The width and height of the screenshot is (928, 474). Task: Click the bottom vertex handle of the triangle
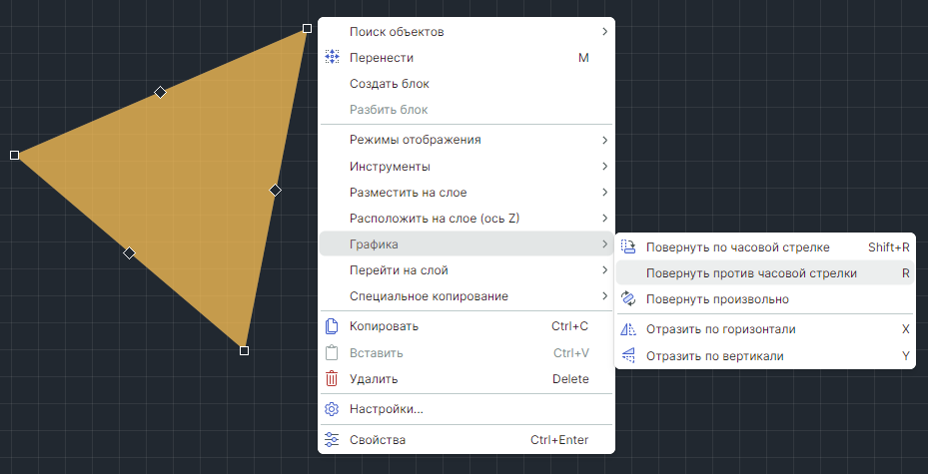pos(244,350)
